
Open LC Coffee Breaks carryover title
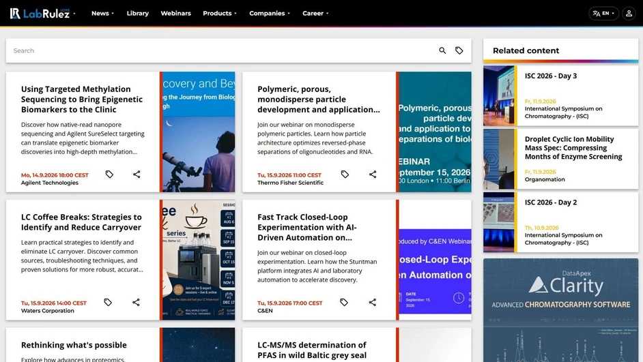coord(81,222)
